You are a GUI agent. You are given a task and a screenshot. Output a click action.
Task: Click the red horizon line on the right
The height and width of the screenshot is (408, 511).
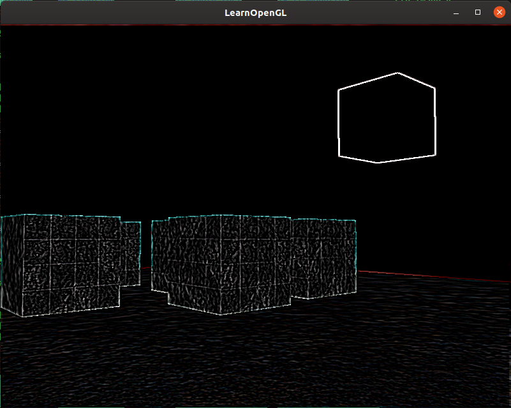pyautogui.click(x=447, y=276)
